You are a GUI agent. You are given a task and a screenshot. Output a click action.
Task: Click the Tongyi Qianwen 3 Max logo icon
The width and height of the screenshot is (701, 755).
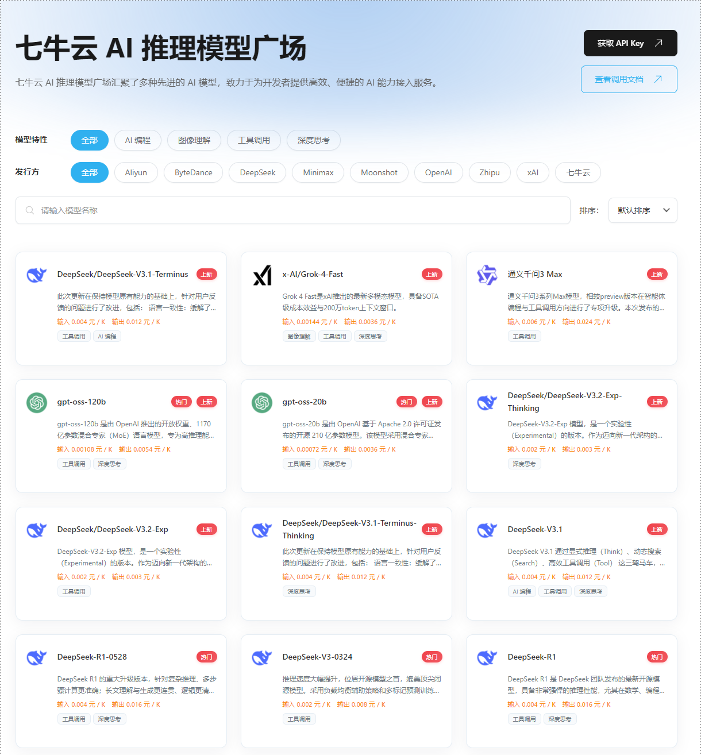pos(487,275)
